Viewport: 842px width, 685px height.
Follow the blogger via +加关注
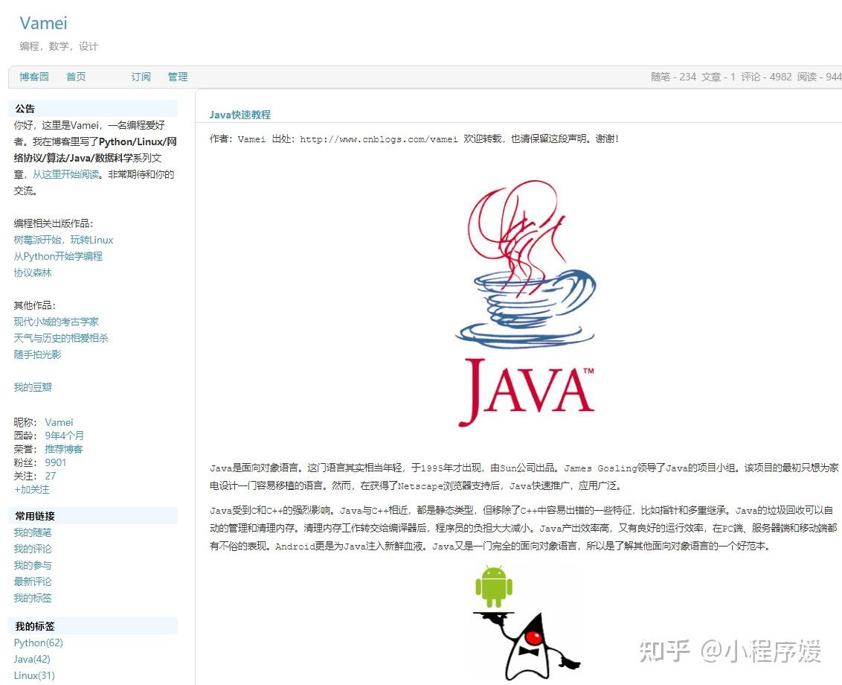click(32, 489)
